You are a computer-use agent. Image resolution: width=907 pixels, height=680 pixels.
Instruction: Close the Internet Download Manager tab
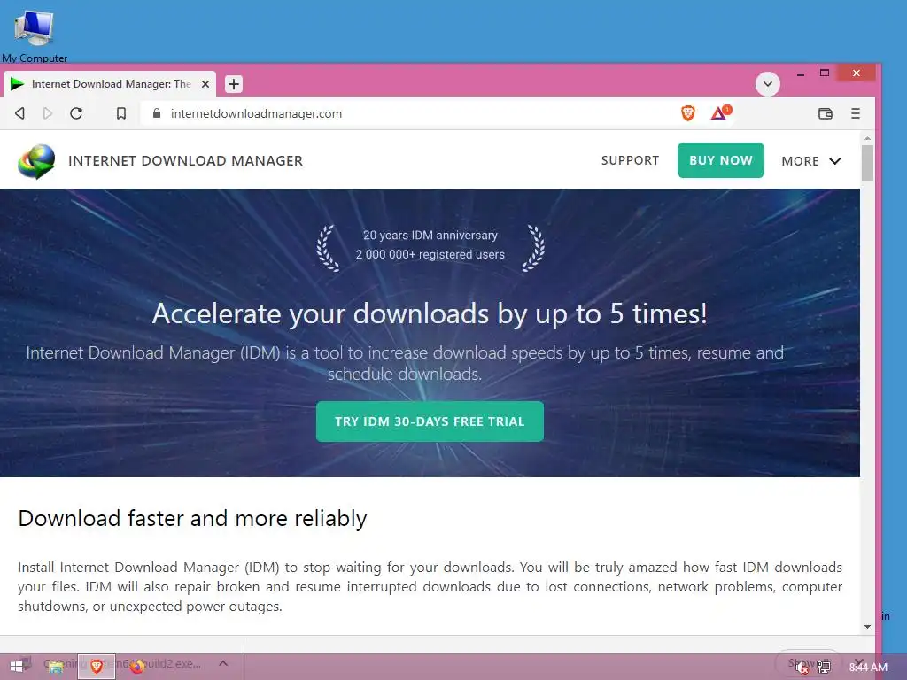tap(205, 84)
